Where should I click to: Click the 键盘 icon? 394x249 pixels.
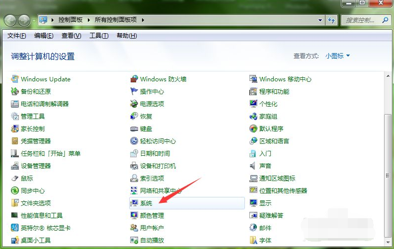point(134,128)
